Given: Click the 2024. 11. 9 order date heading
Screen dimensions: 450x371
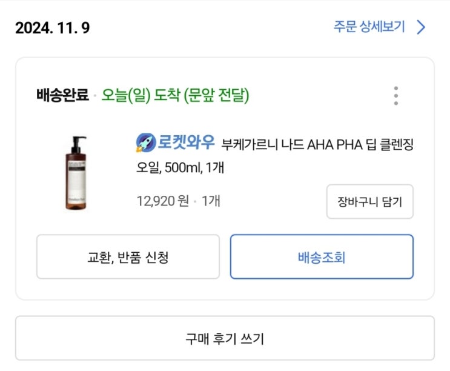Looking at the screenshot, I should click(53, 28).
